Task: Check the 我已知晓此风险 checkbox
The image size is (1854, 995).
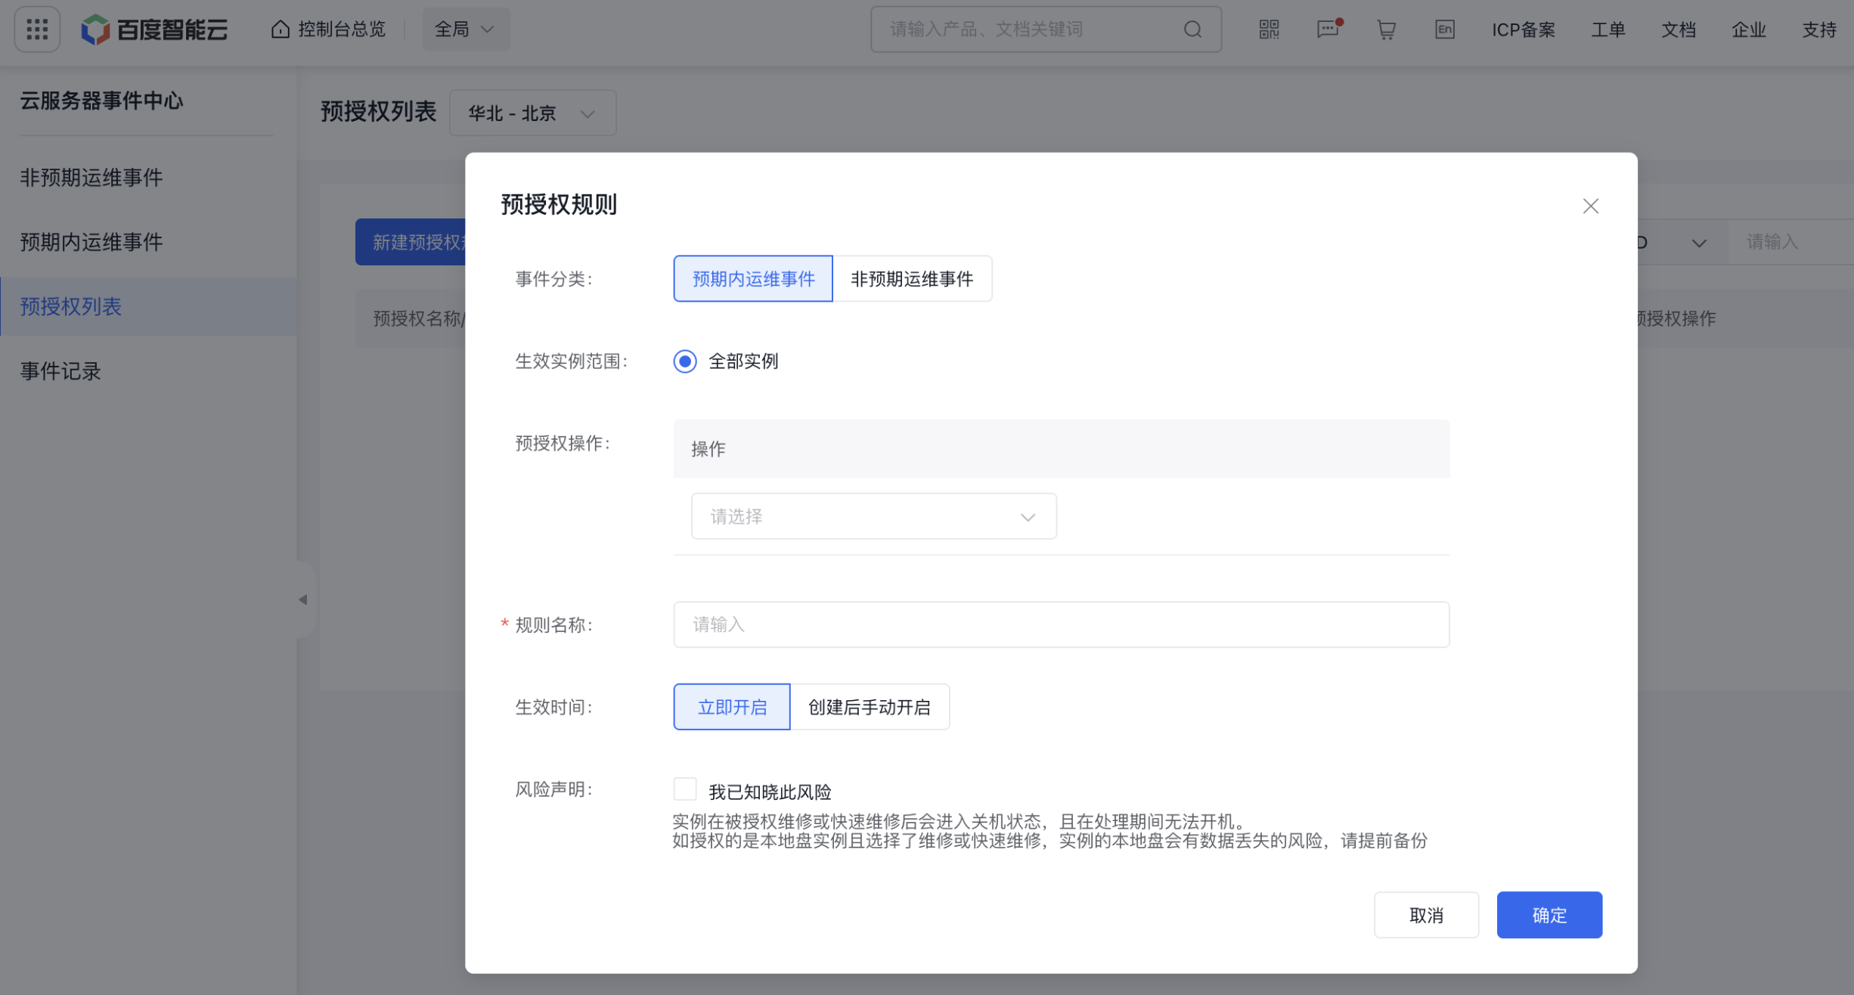Action: click(684, 789)
